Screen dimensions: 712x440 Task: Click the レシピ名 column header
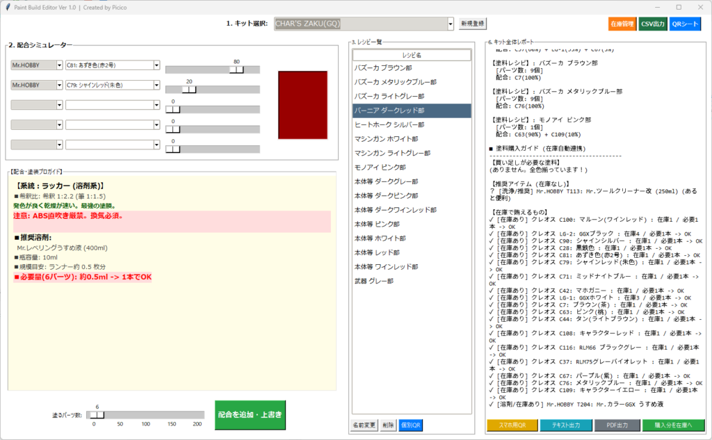412,54
